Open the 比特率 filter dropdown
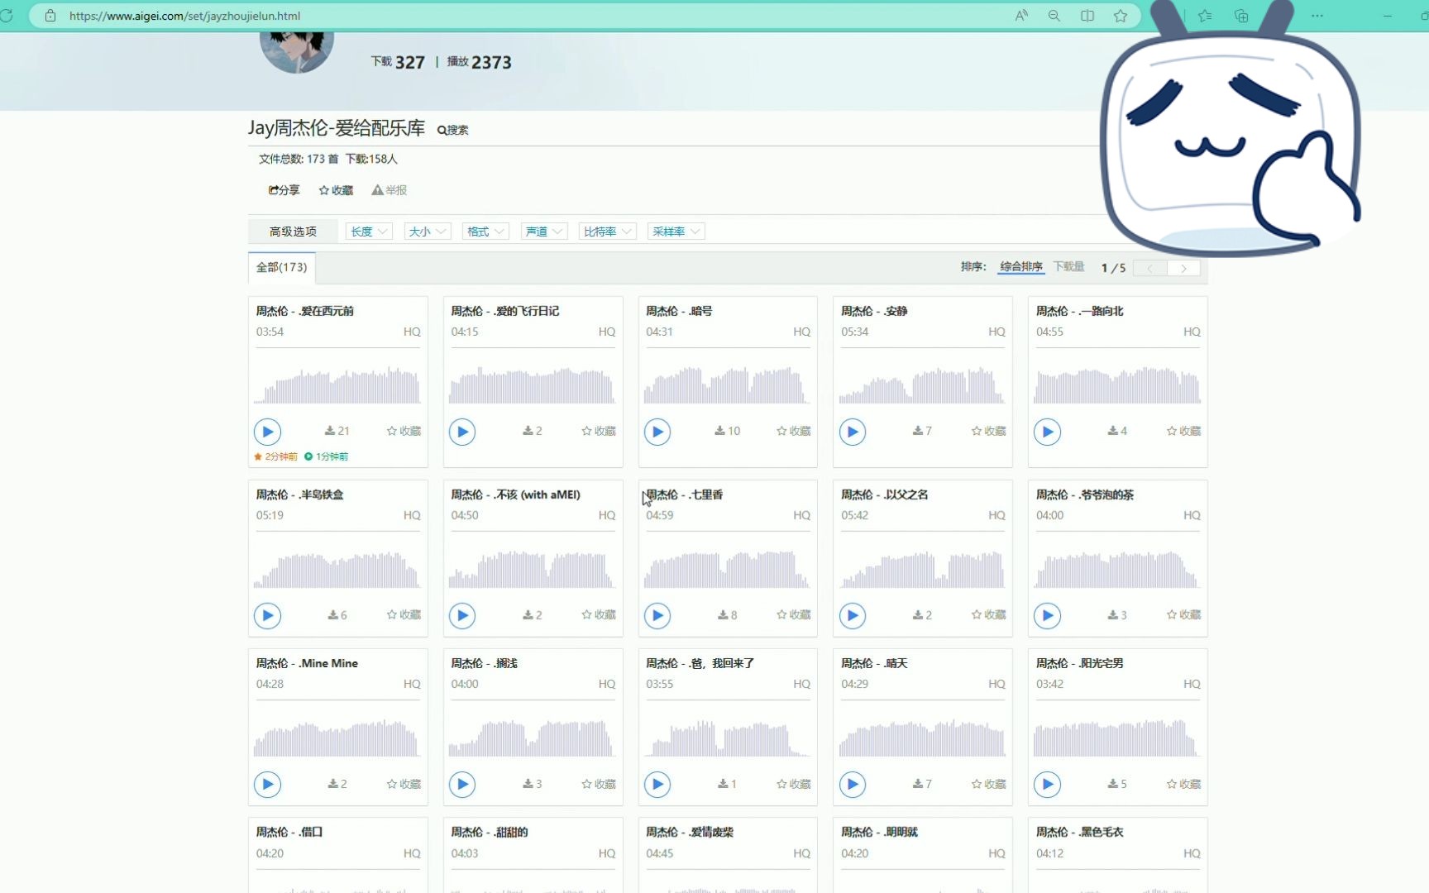Image resolution: width=1429 pixels, height=893 pixels. [x=608, y=232]
